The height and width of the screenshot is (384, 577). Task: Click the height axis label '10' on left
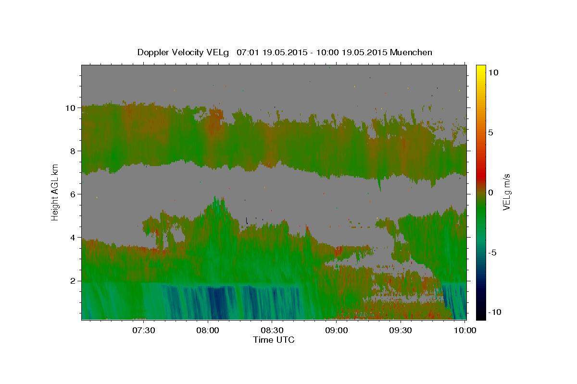point(71,108)
